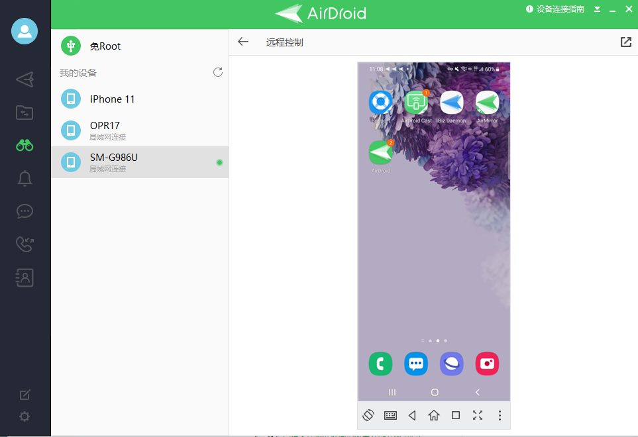Click the toolbar recent apps square
Screen dimensions: 638x437
456,415
